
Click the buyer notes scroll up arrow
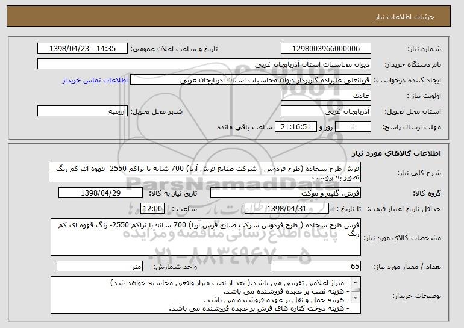(x=356, y=282)
